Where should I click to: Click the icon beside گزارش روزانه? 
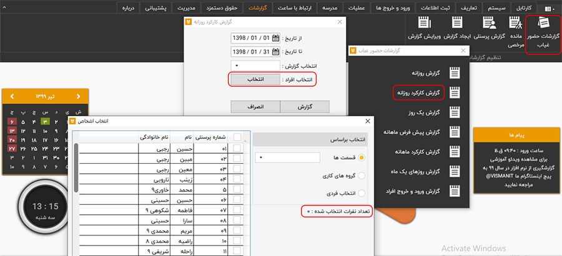(455, 73)
